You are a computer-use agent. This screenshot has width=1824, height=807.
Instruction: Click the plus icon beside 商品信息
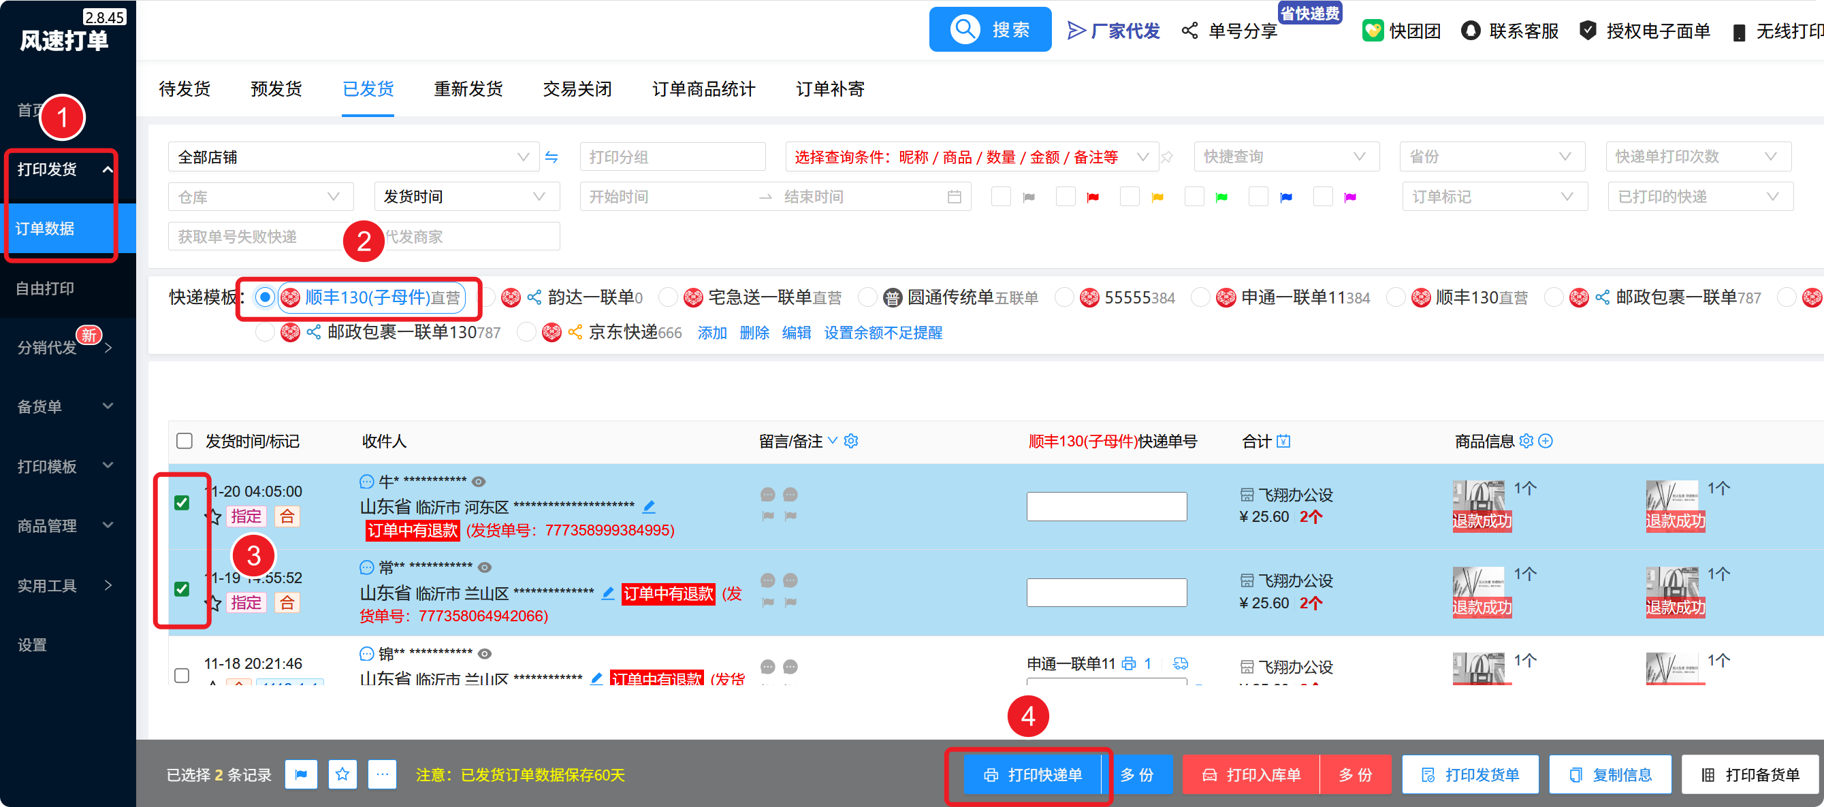(x=1546, y=441)
